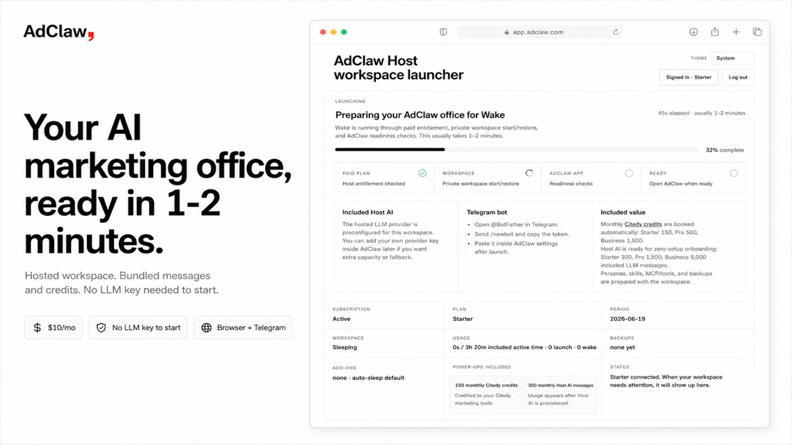Click the Paid Plan green checkmark icon
The image size is (792, 445).
(422, 173)
